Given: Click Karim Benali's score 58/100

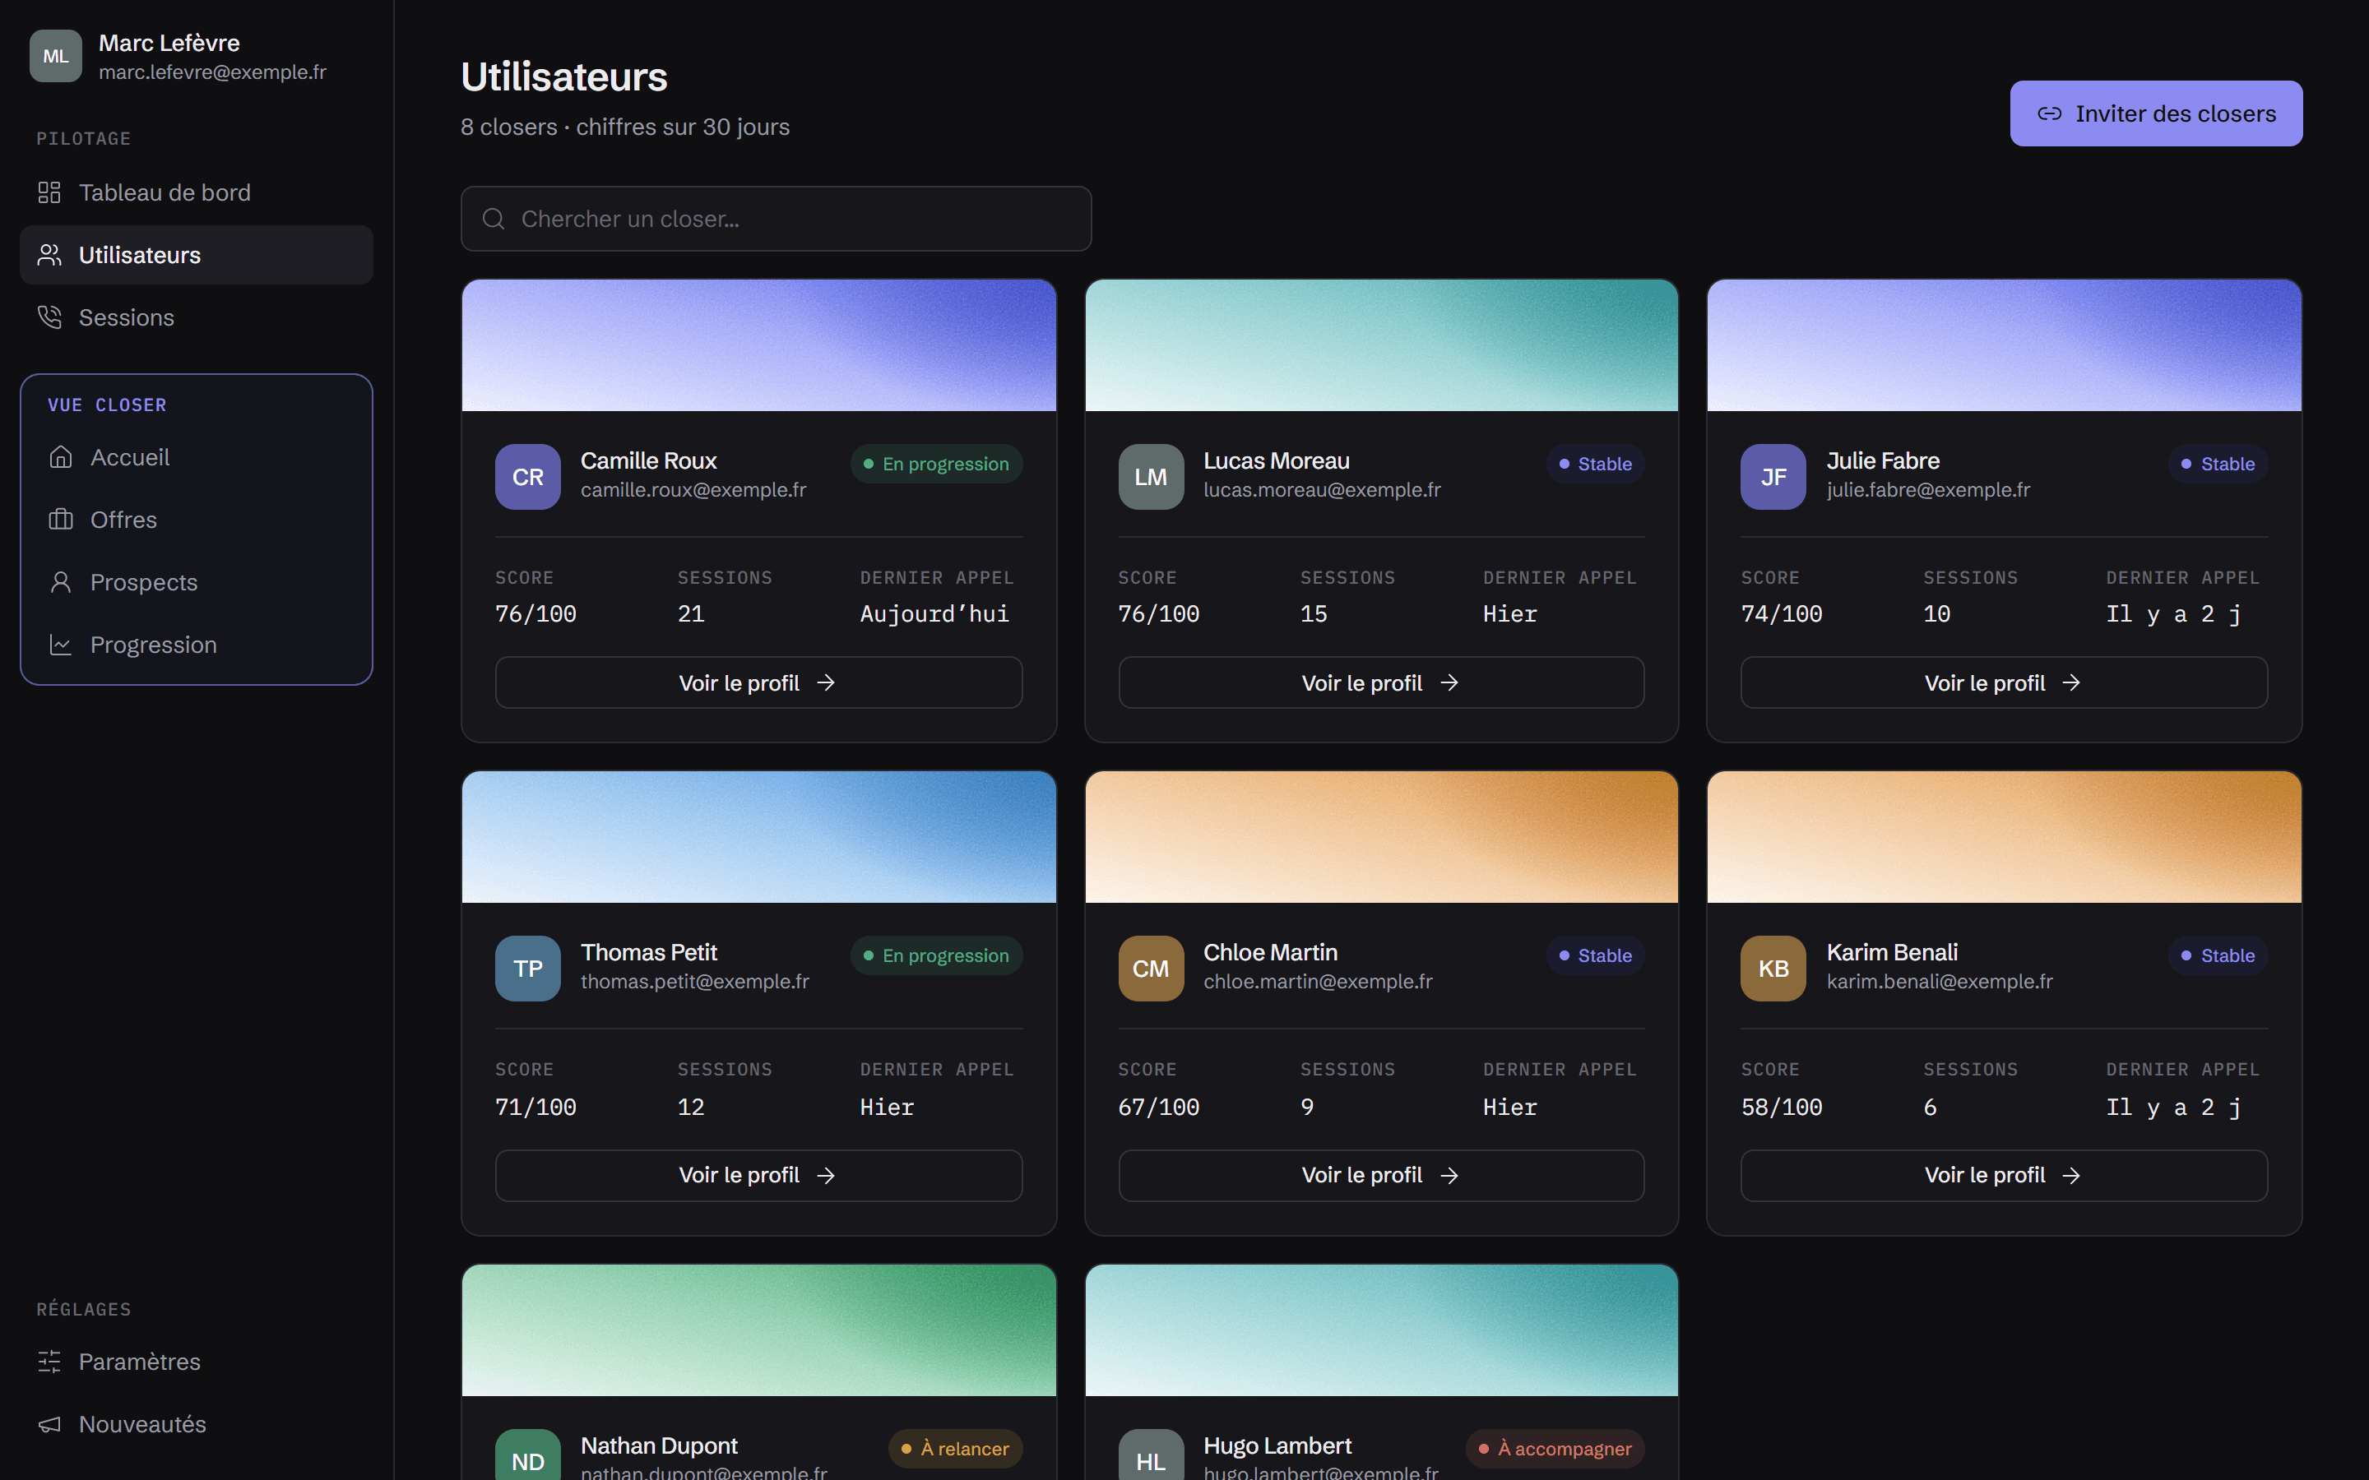Looking at the screenshot, I should [1782, 1107].
